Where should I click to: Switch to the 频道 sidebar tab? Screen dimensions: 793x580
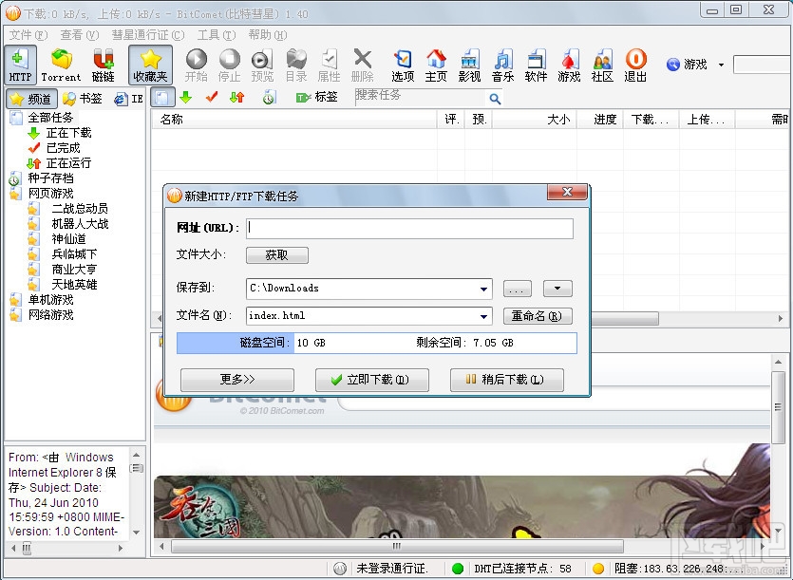click(x=31, y=99)
